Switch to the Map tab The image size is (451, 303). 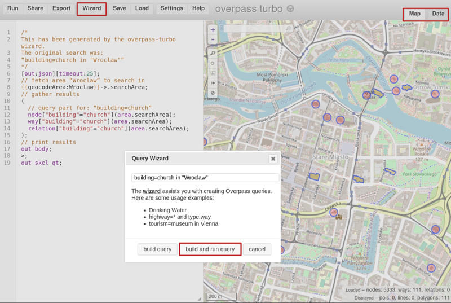tap(414, 14)
